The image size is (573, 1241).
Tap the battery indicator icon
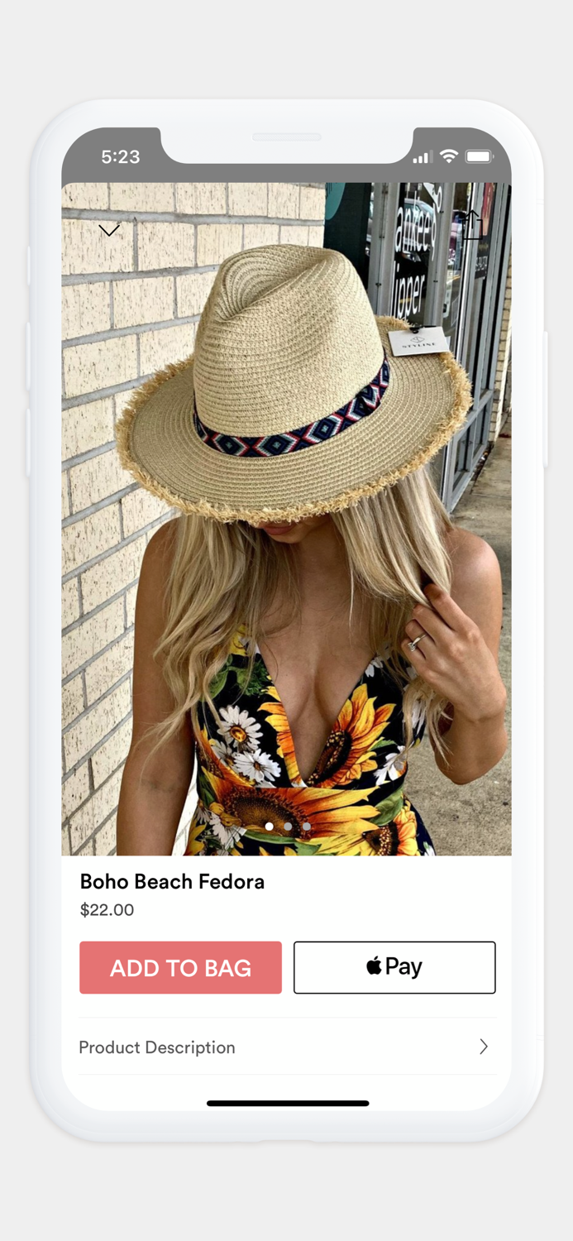[479, 156]
